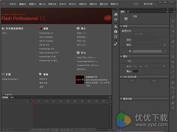Toggle onion skin in timeline

[x=62, y=130]
